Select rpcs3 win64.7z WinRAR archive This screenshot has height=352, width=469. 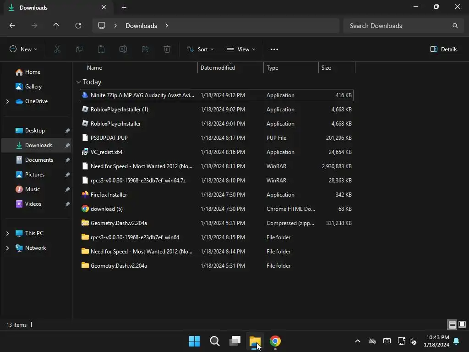(x=217, y=181)
